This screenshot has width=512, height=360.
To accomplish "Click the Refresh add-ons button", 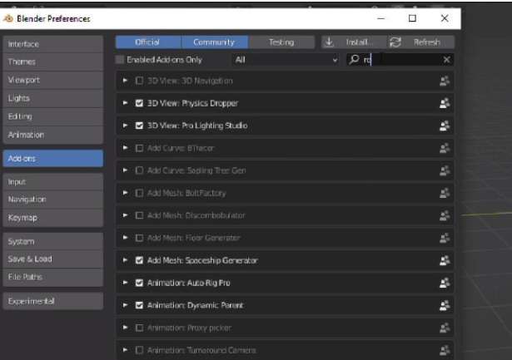I will tap(421, 42).
